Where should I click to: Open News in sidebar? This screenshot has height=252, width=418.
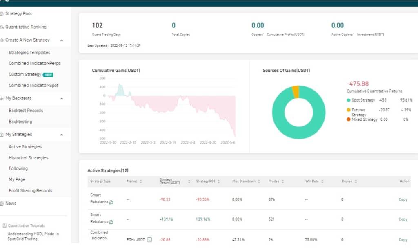click(x=11, y=203)
